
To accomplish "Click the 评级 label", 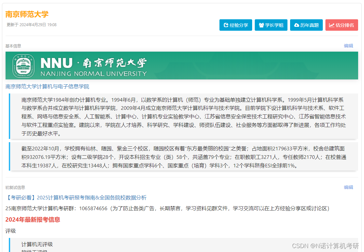I will pos(11,231).
